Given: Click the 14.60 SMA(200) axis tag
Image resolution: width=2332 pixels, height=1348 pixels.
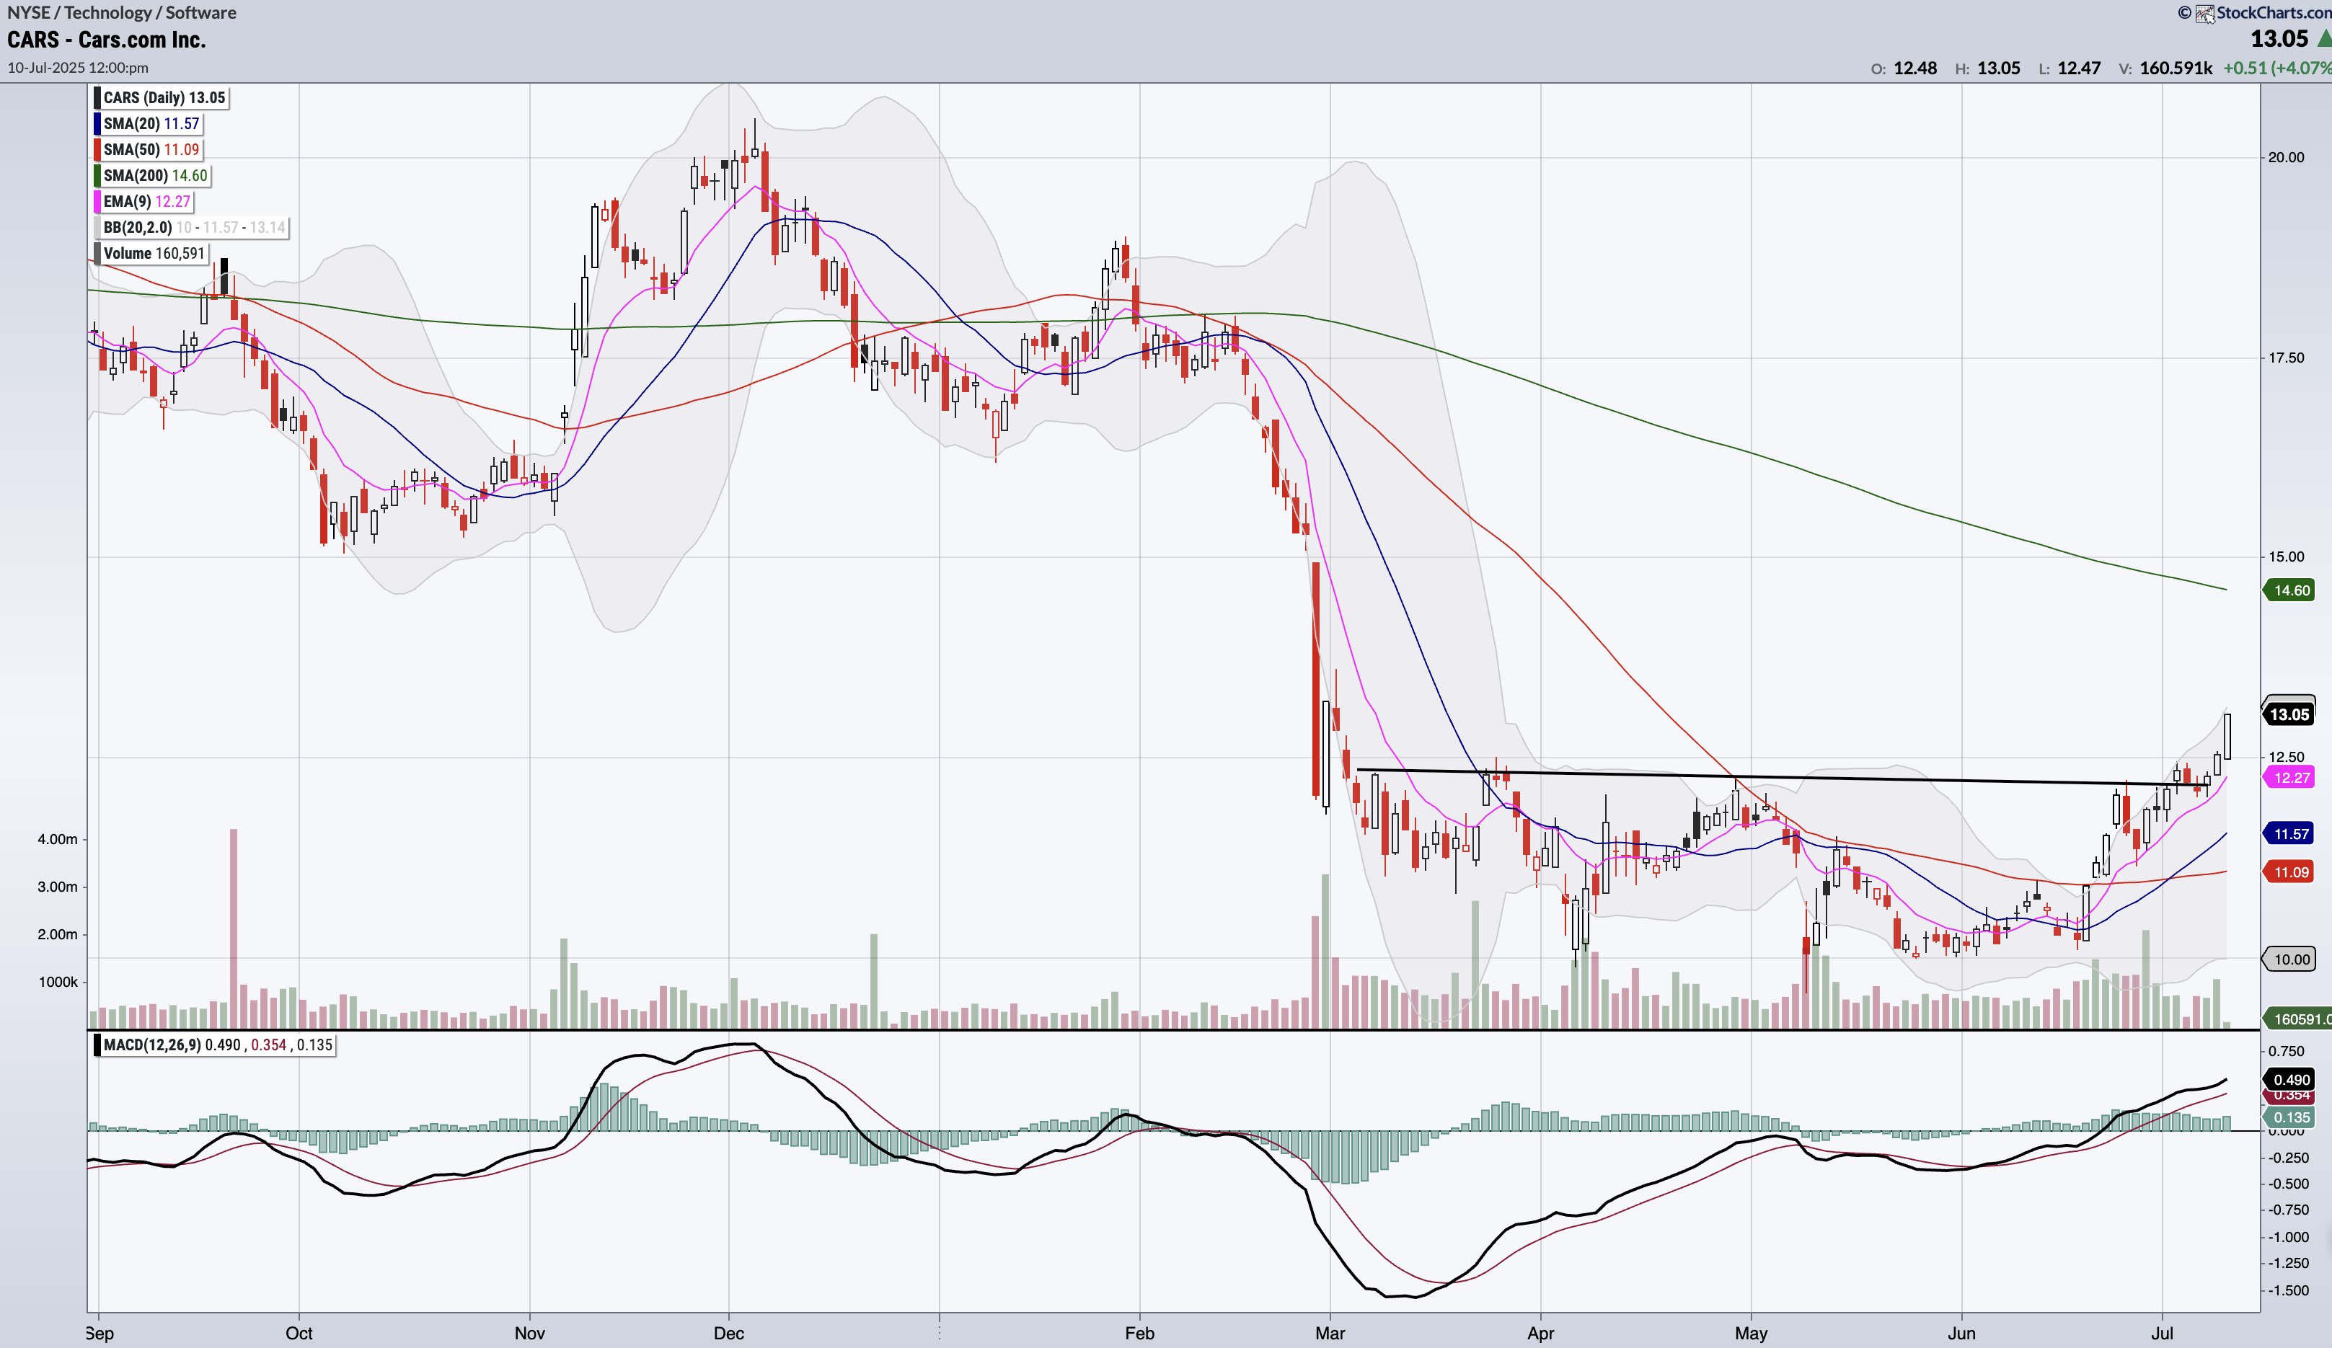Looking at the screenshot, I should click(2289, 590).
